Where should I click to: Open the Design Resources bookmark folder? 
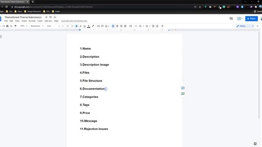coord(33,11)
